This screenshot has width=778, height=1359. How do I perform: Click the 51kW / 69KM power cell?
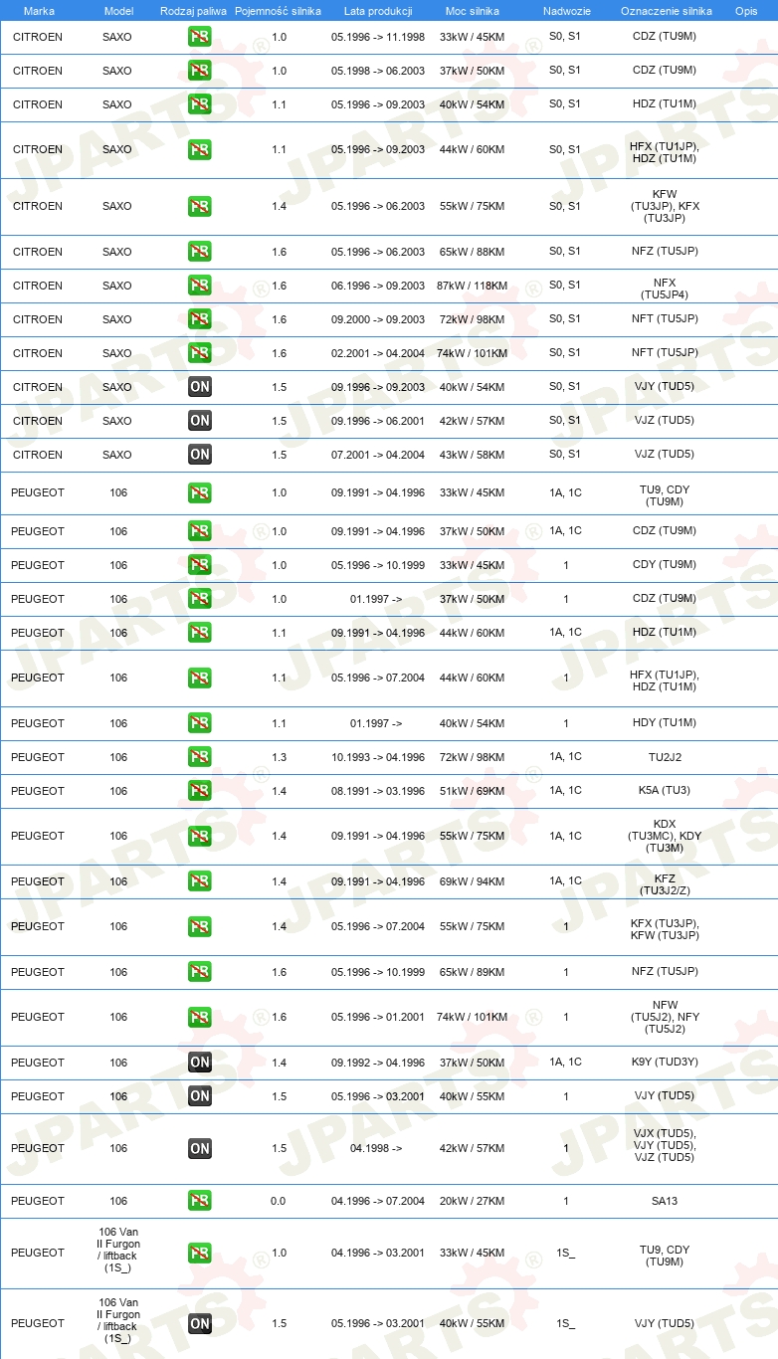472,791
